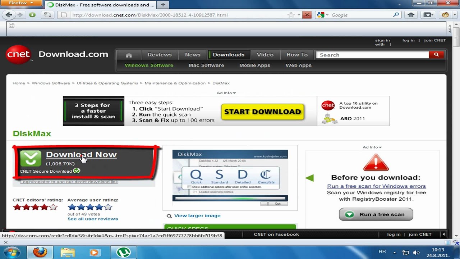The height and width of the screenshot is (259, 460).
Task: Stop loading with the red X button
Action: click(307, 15)
